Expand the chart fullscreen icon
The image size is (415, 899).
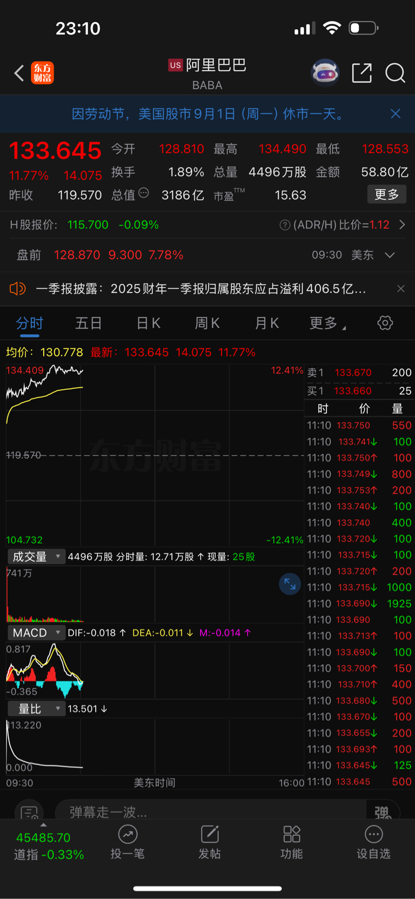point(290,584)
